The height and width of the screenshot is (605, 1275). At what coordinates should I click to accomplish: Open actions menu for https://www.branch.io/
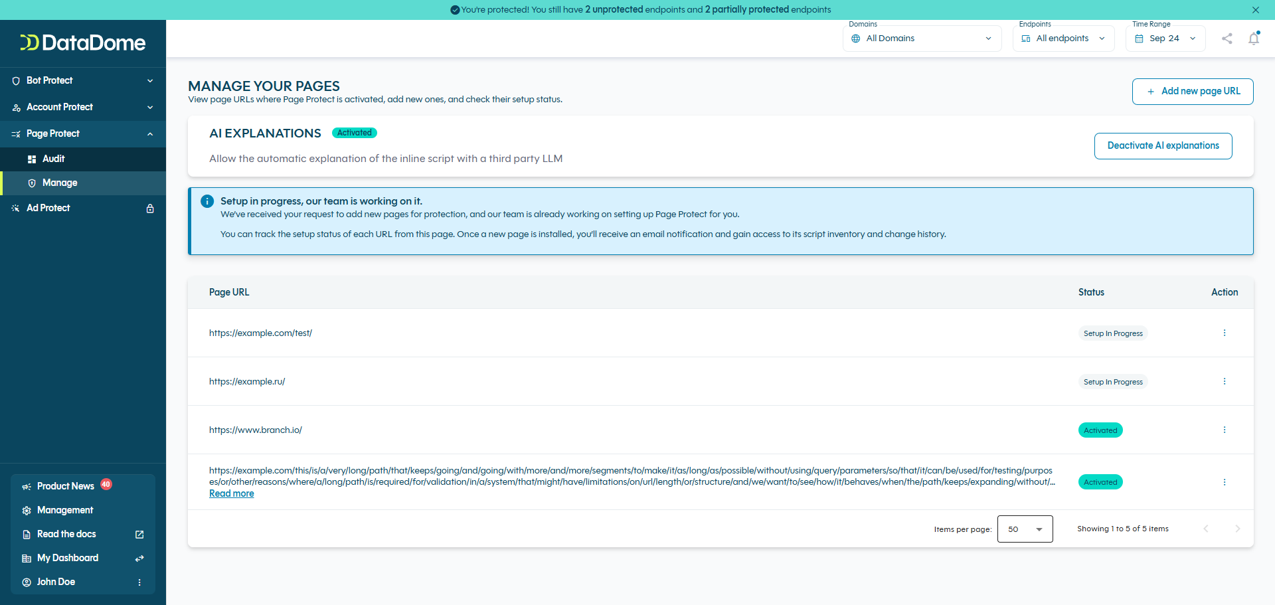tap(1225, 430)
